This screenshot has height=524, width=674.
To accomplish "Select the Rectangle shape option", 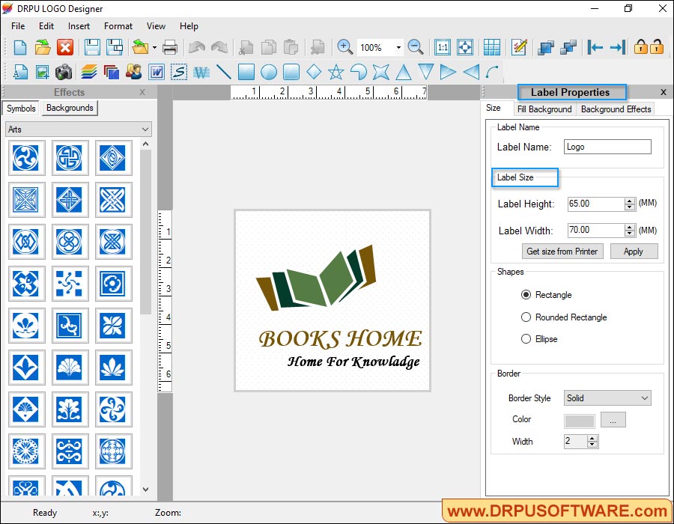I will point(526,295).
